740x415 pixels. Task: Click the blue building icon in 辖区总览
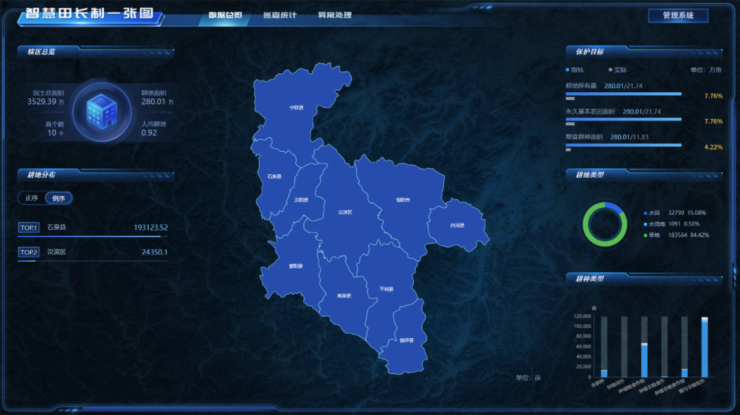(101, 111)
